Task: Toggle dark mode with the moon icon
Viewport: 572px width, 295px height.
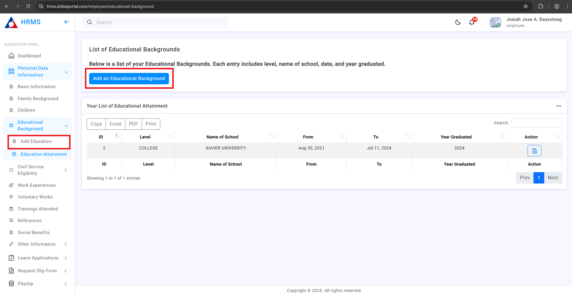Action: pos(458,22)
